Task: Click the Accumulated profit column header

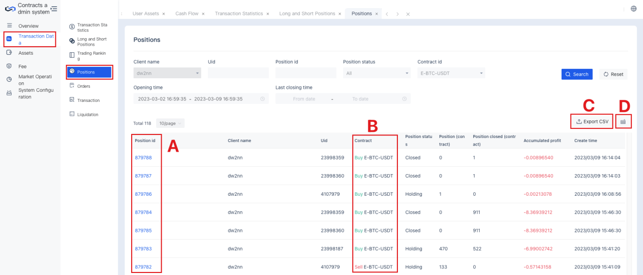Action: [542, 141]
